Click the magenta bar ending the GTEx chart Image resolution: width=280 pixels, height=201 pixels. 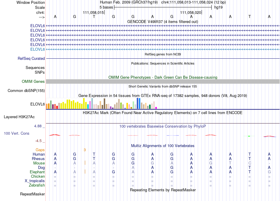[156, 108]
